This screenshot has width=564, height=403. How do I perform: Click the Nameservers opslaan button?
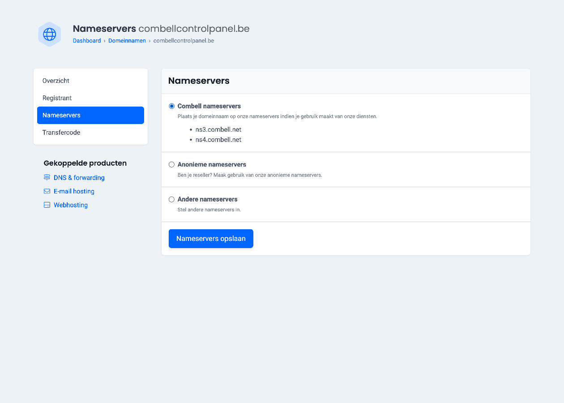pyautogui.click(x=211, y=239)
